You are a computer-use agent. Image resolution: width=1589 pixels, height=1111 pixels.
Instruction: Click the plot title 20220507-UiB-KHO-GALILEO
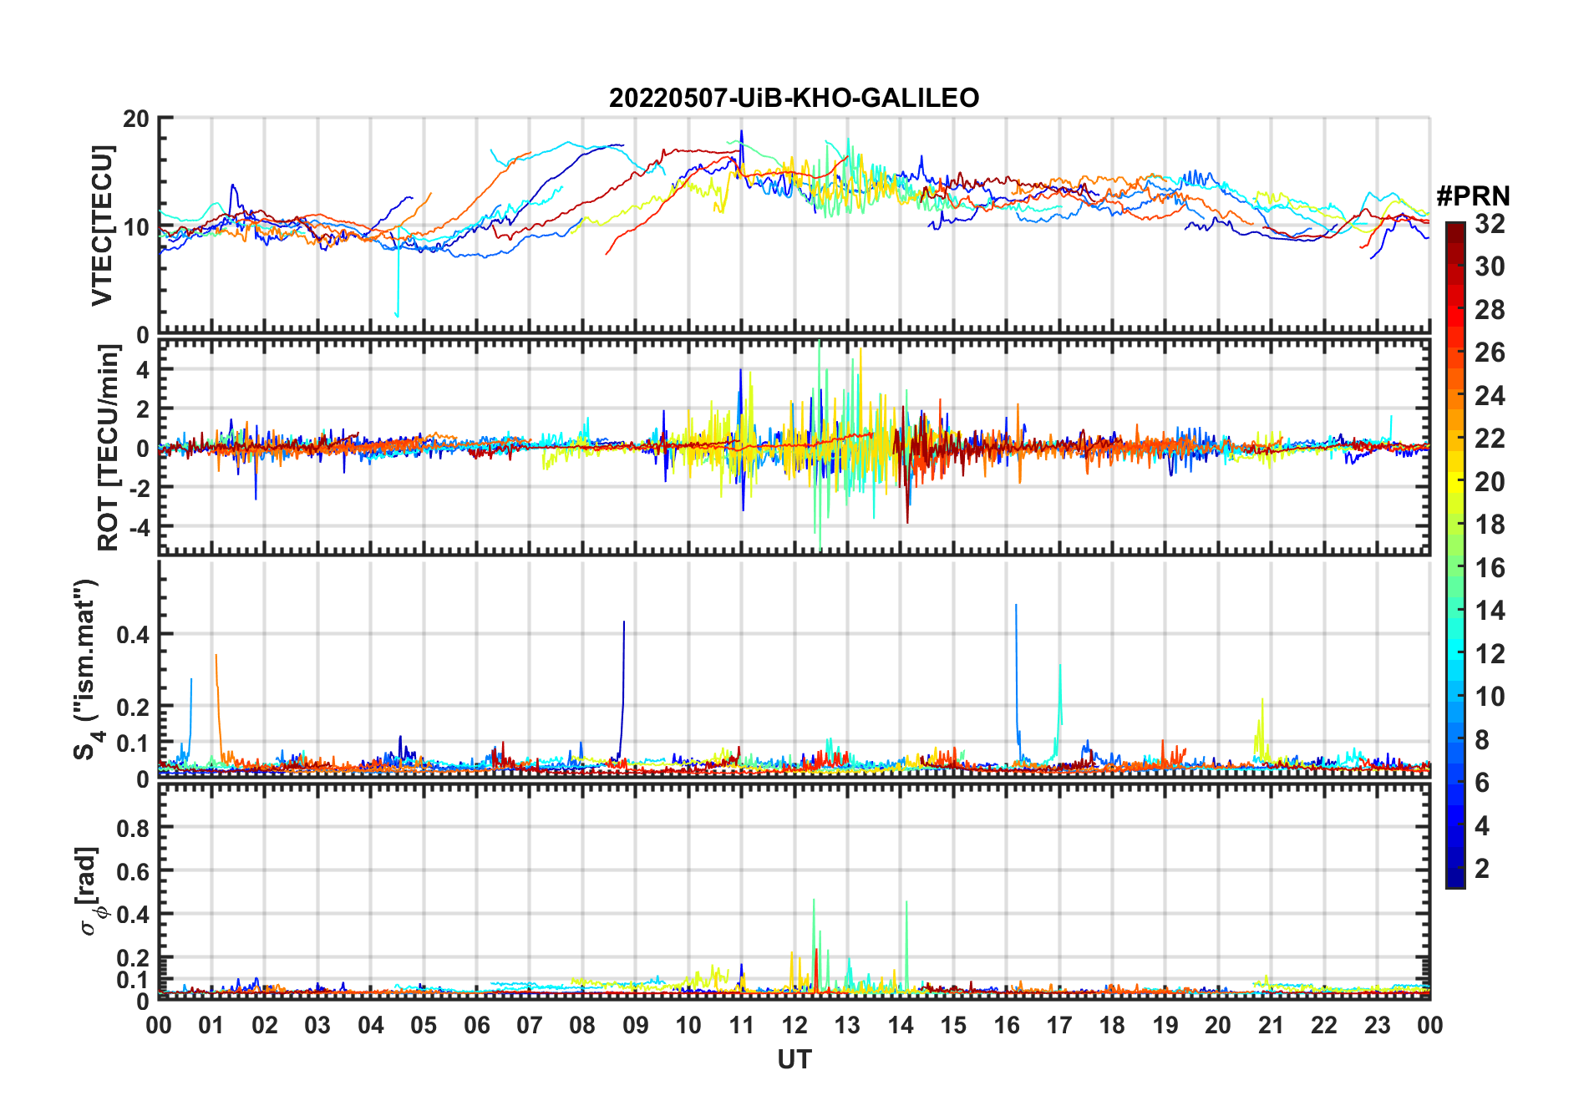(794, 98)
